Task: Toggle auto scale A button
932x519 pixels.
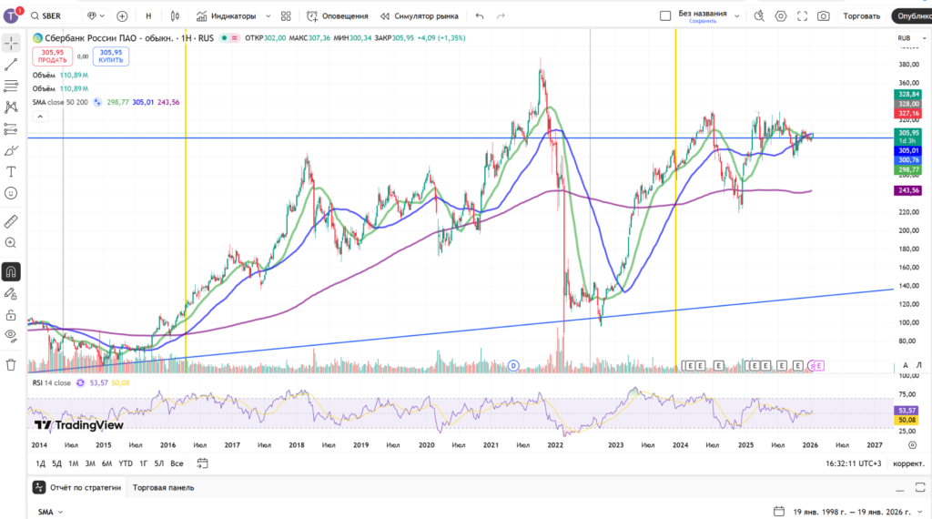Action: (906, 365)
